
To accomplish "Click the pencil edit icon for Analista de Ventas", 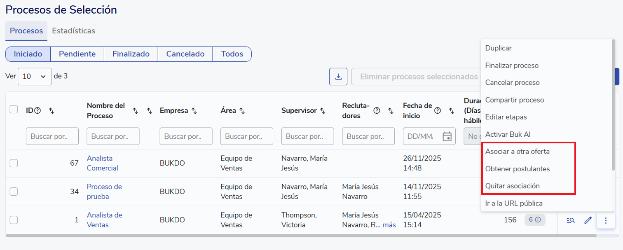I will coord(588,220).
